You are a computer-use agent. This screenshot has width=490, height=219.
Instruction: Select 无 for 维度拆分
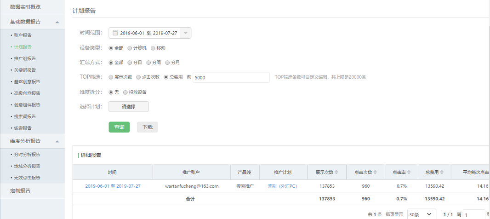pyautogui.click(x=111, y=92)
